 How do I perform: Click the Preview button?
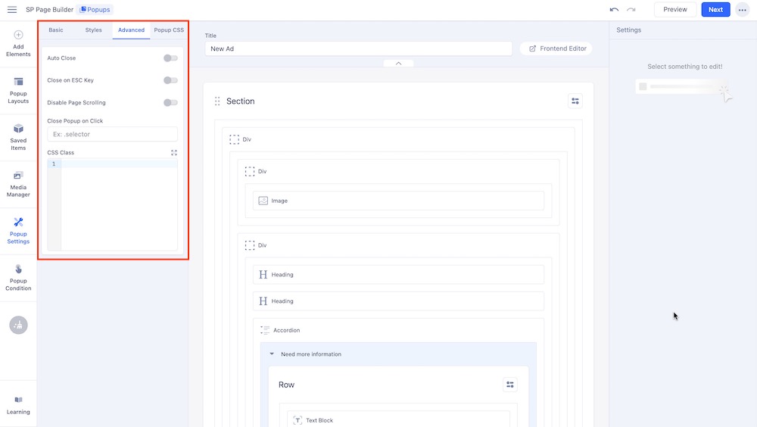tap(675, 10)
